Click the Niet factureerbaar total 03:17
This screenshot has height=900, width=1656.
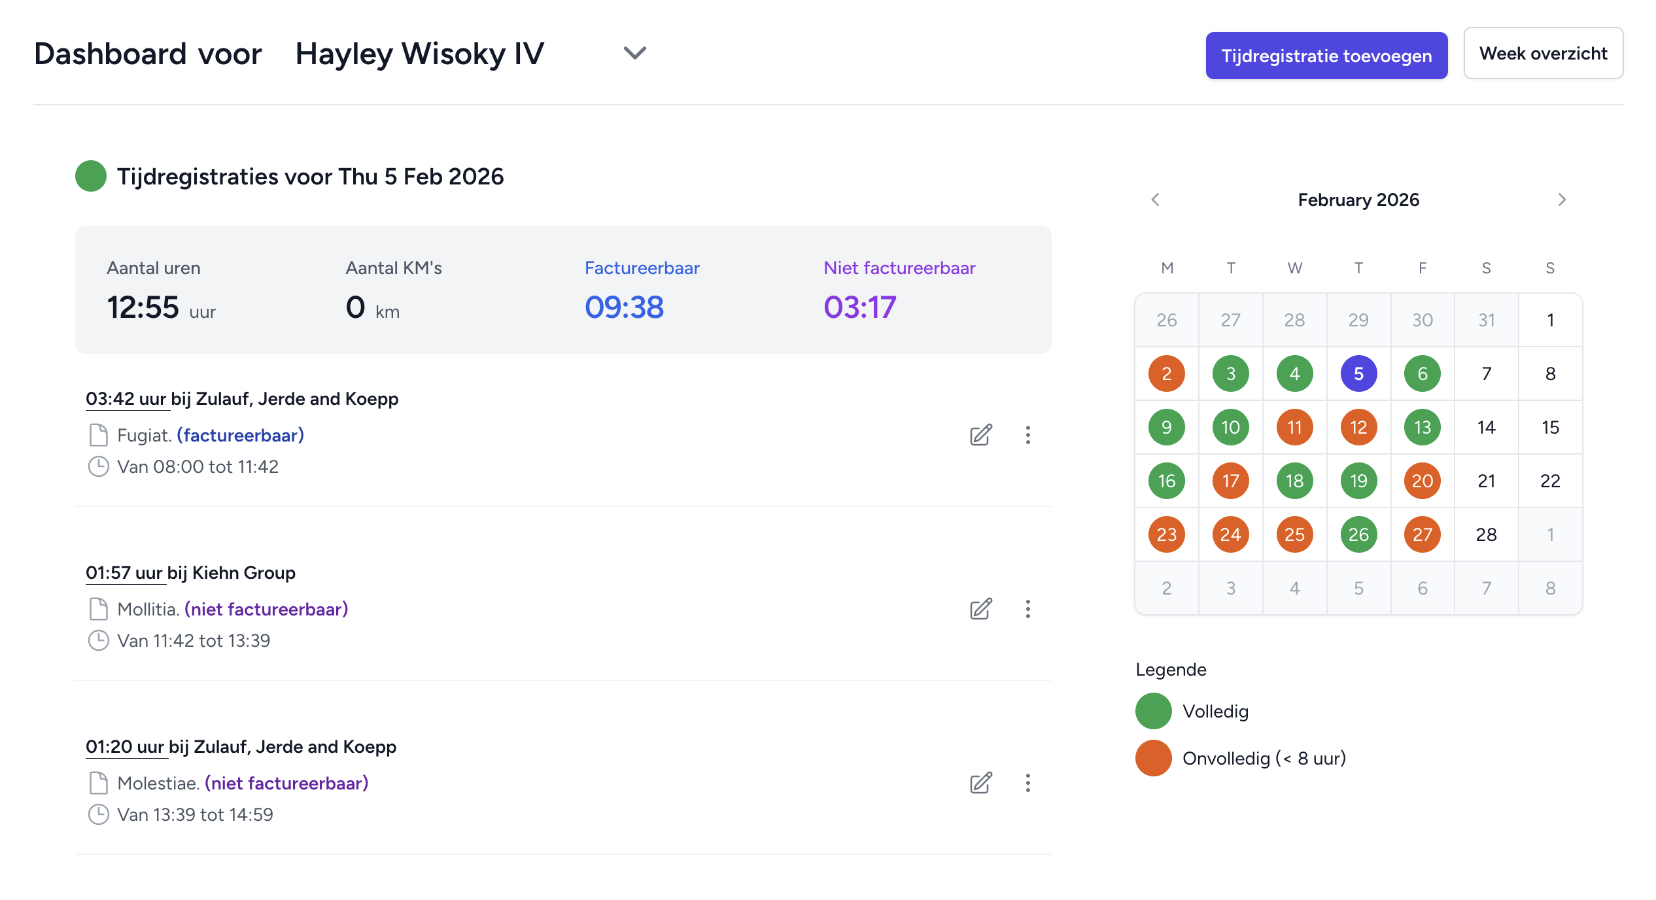click(859, 307)
